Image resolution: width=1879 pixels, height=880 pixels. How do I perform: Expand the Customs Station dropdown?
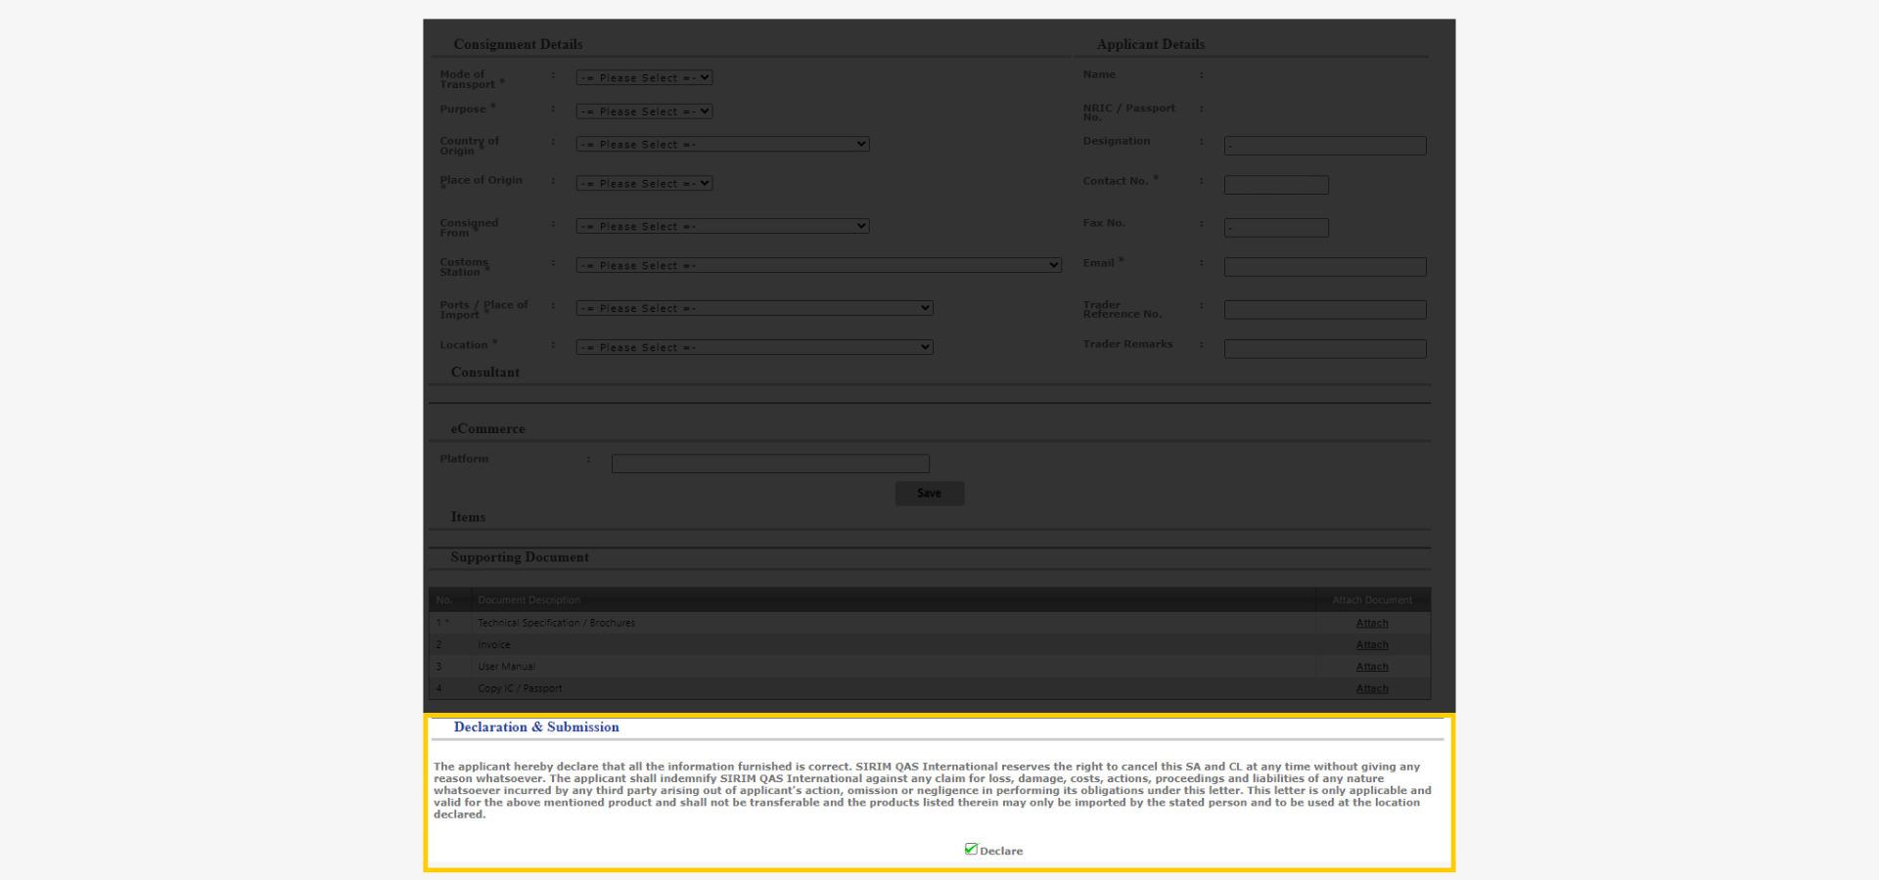817,264
